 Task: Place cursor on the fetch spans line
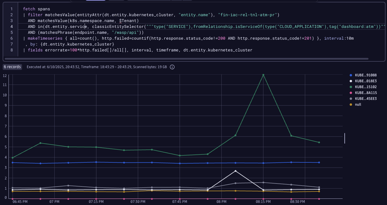tap(38, 9)
